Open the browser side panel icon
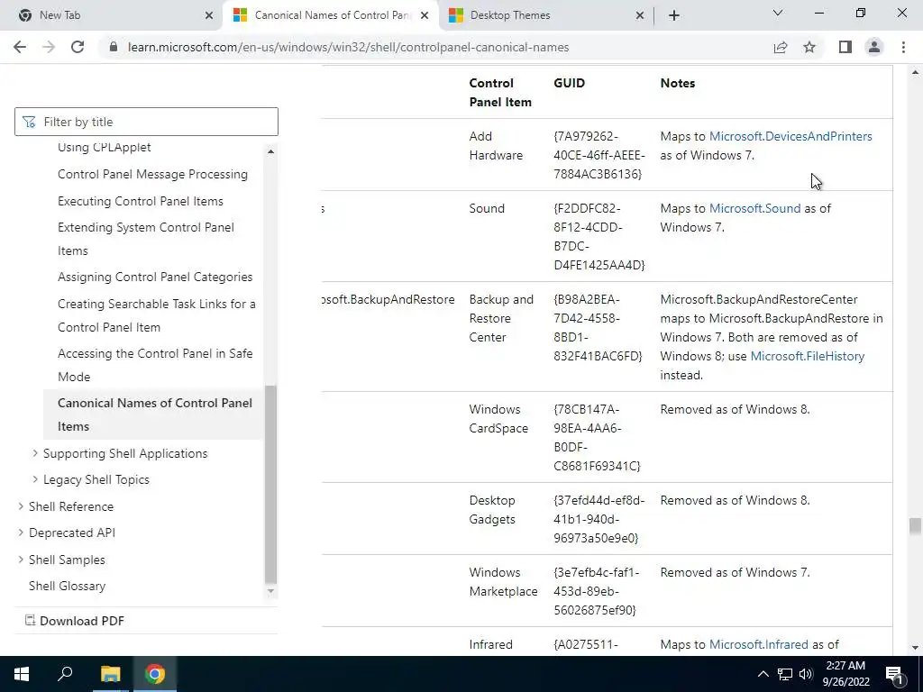This screenshot has height=692, width=923. click(845, 47)
